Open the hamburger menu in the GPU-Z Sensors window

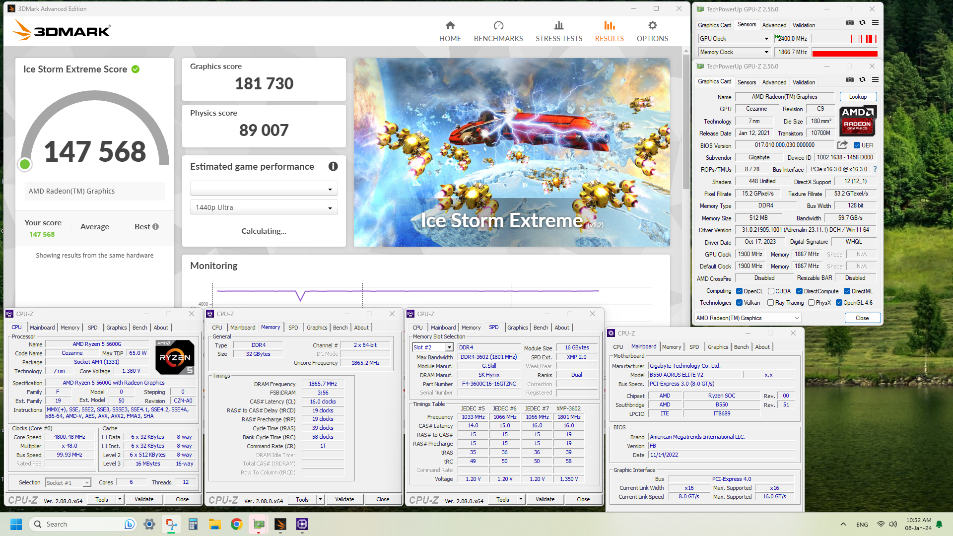[875, 23]
